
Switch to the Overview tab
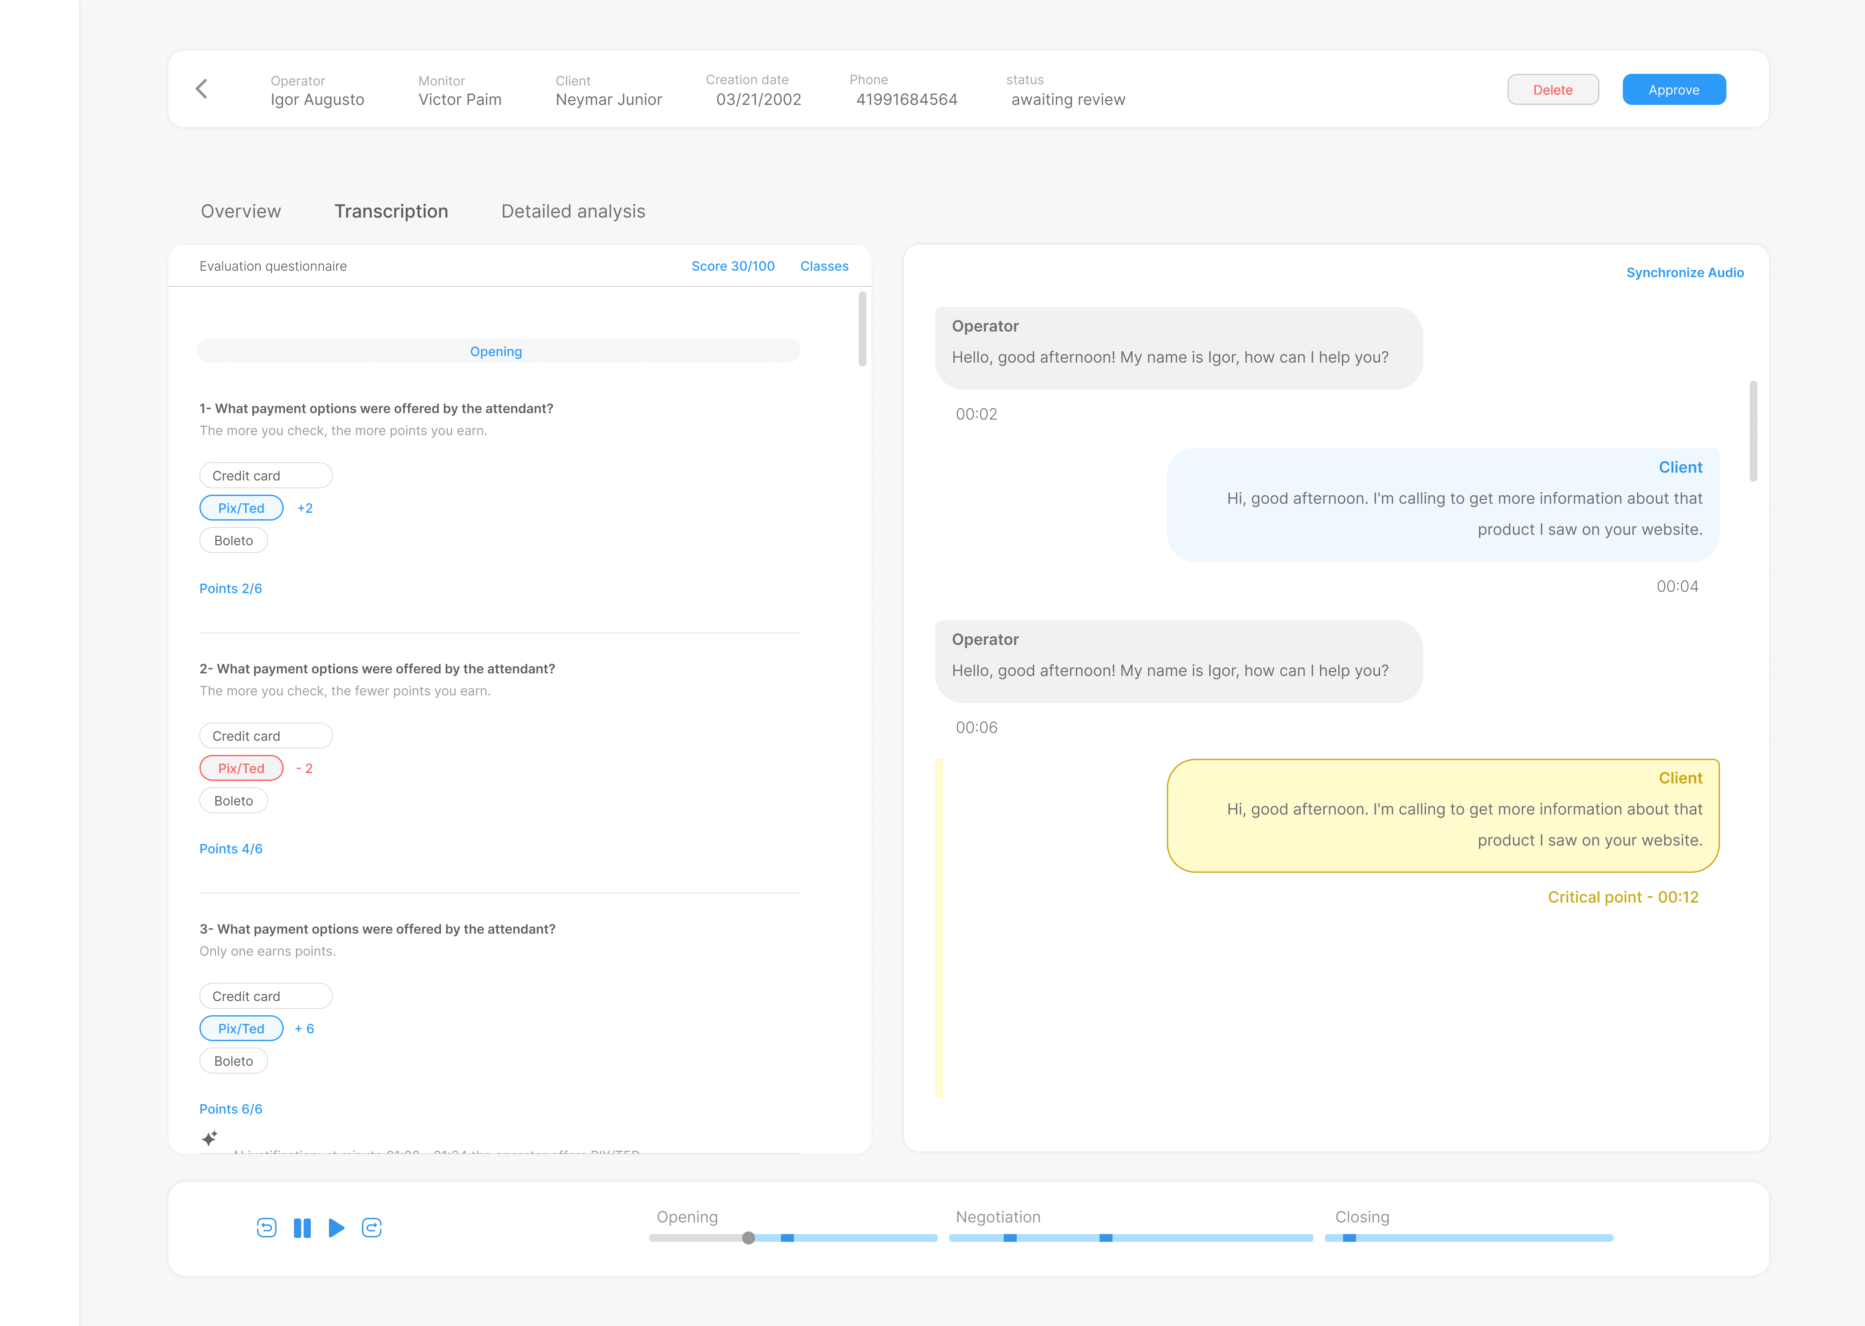[241, 211]
